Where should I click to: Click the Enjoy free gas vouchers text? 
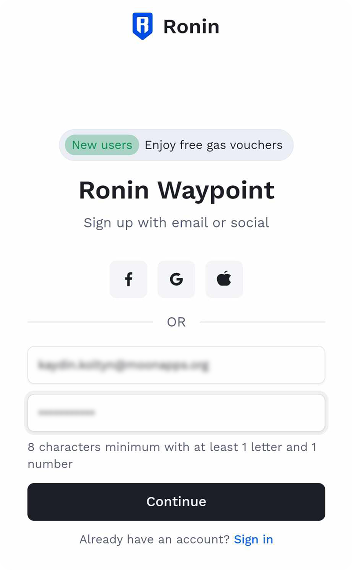214,145
